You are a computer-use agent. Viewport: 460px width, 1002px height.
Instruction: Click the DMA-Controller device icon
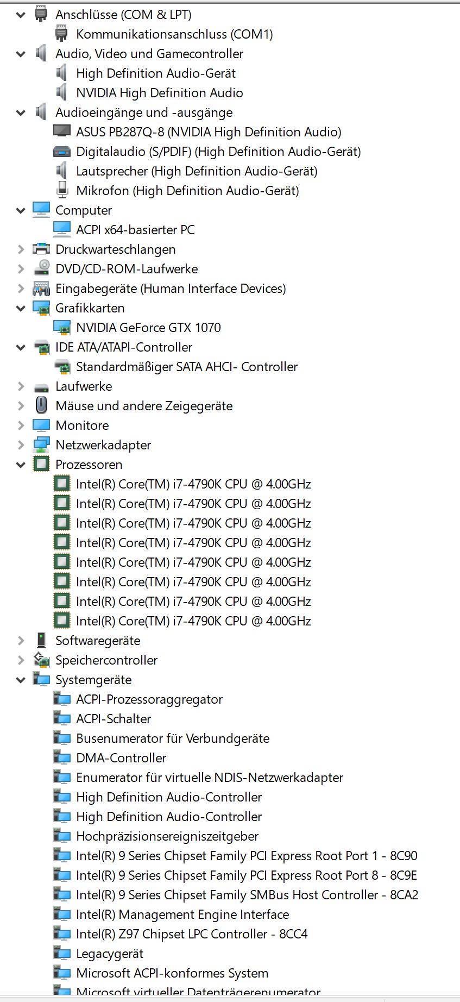62,757
